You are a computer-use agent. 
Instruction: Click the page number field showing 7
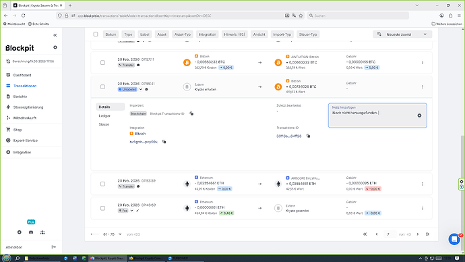coord(389,234)
